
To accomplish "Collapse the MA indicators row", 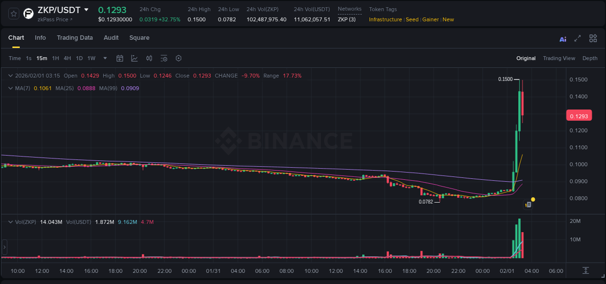I will coord(10,88).
